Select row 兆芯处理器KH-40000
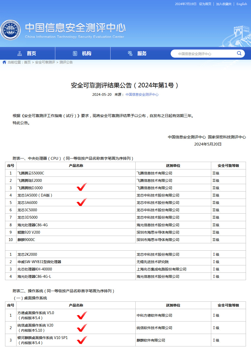The height and width of the screenshot is (354, 251). click(x=125, y=269)
